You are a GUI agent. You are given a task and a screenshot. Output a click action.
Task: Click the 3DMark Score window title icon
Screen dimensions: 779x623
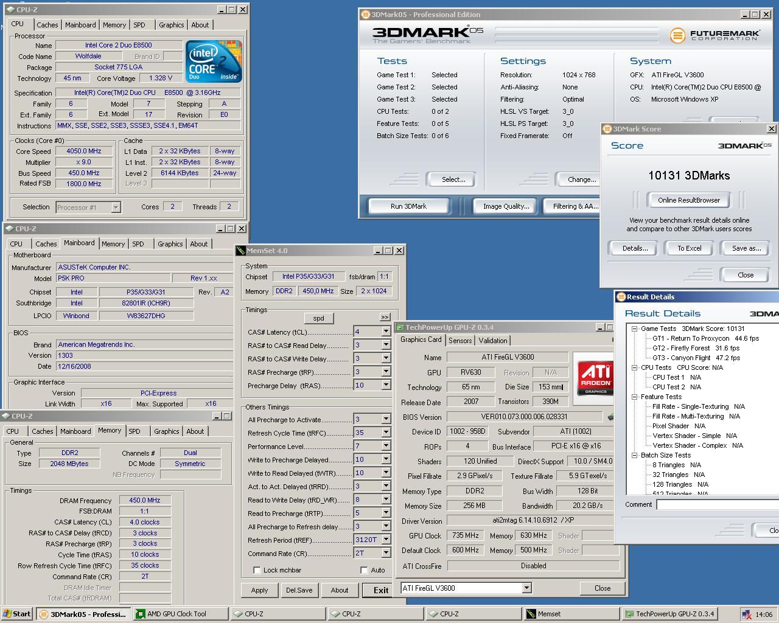[607, 129]
